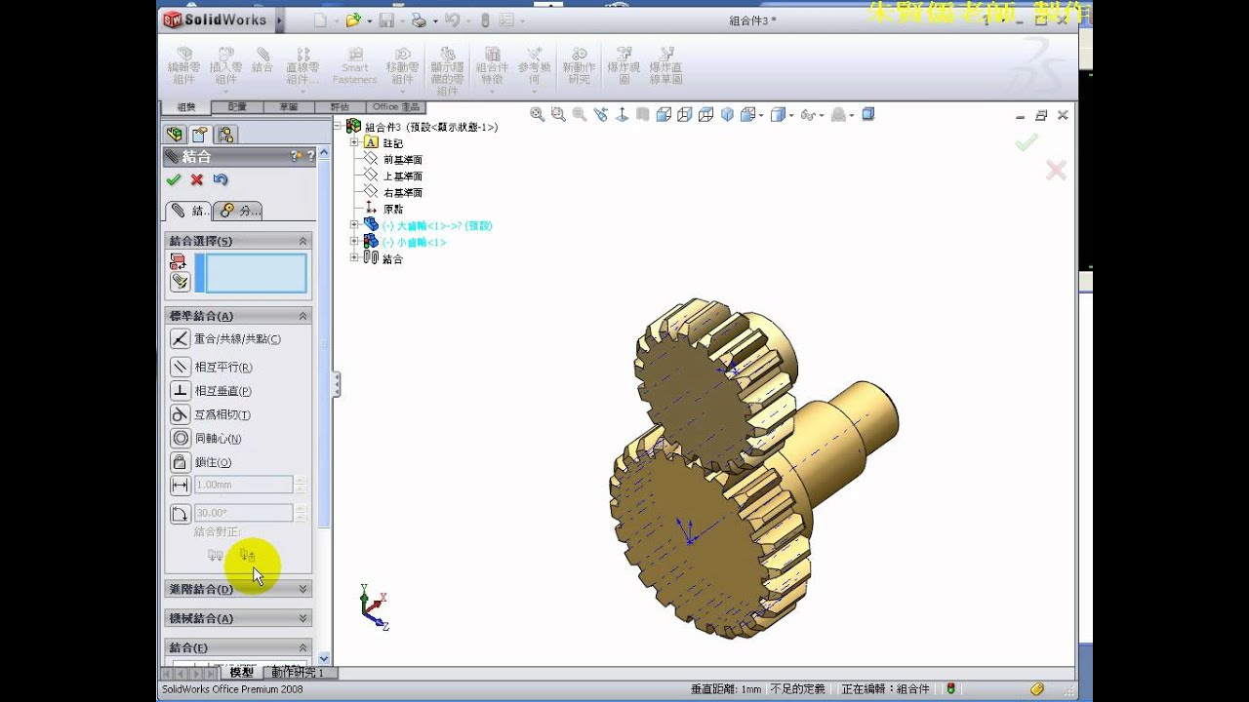Cancel the mate with the red X
1249x702 pixels.
[197, 179]
